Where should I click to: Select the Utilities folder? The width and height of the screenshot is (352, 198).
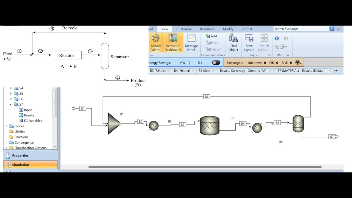pos(17,131)
